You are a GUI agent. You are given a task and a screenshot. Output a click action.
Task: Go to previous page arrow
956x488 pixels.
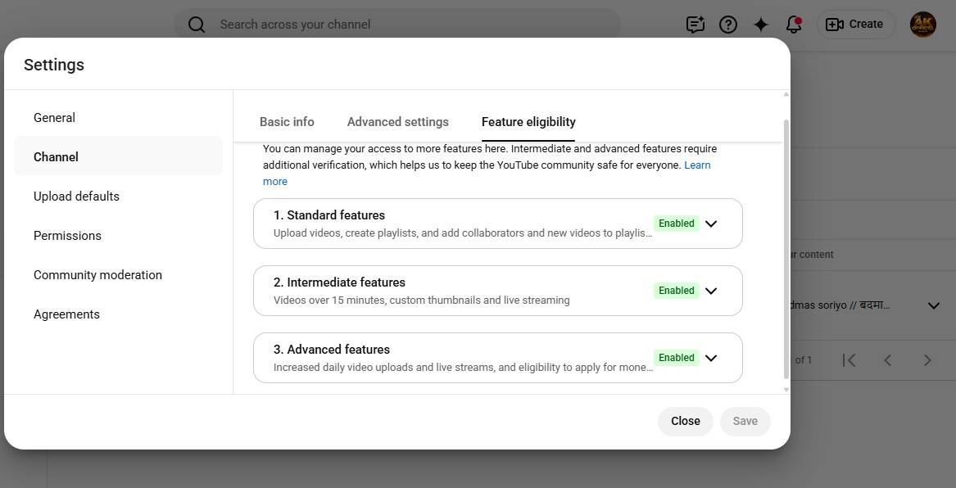point(888,360)
